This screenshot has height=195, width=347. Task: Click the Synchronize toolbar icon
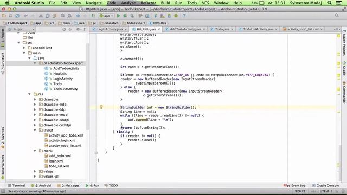[x=17, y=16]
